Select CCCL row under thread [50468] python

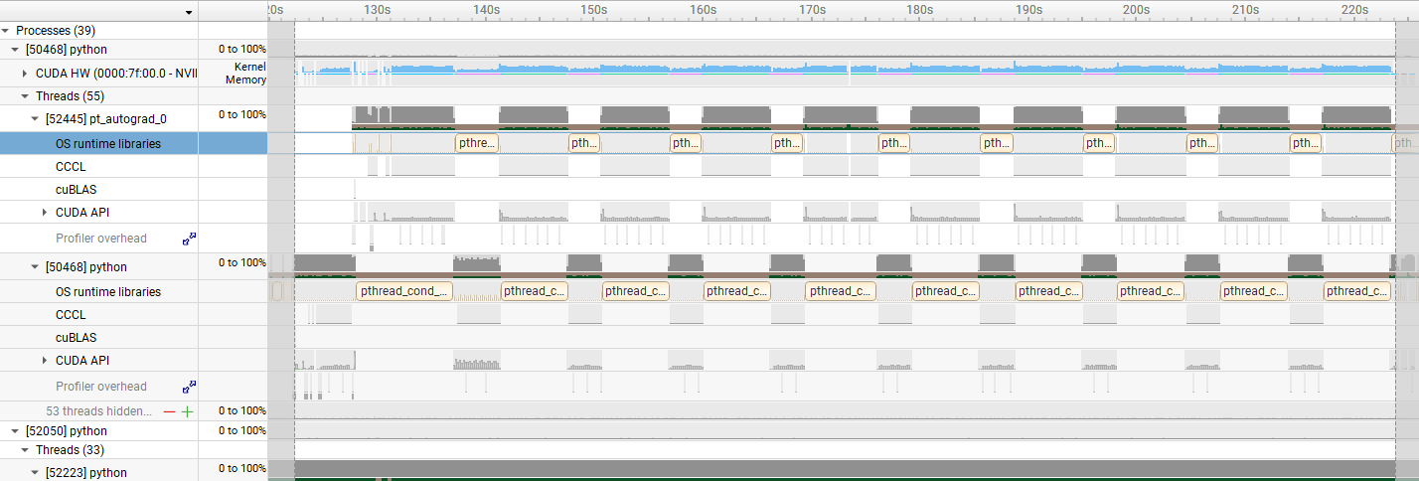coord(71,315)
